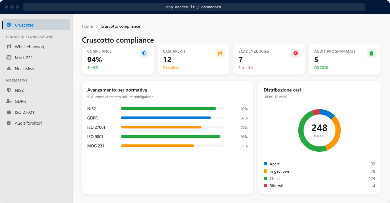Click the Whistleblowing megaphone icon

[x=9, y=46]
